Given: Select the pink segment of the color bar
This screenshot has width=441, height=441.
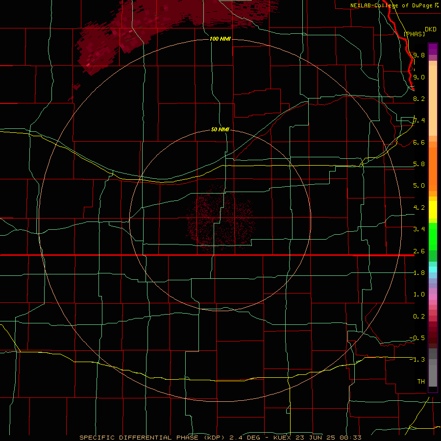Looking at the screenshot, I should click(433, 297).
